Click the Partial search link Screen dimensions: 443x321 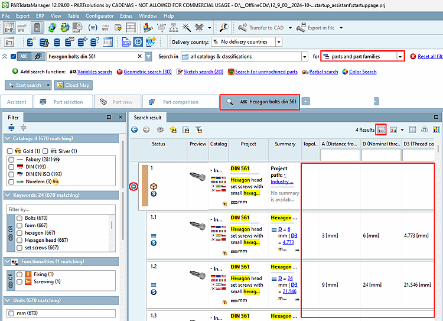(x=324, y=72)
